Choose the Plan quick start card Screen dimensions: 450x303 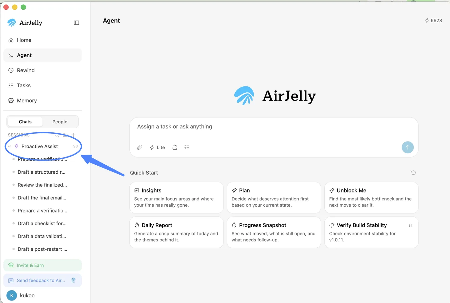[x=274, y=198]
